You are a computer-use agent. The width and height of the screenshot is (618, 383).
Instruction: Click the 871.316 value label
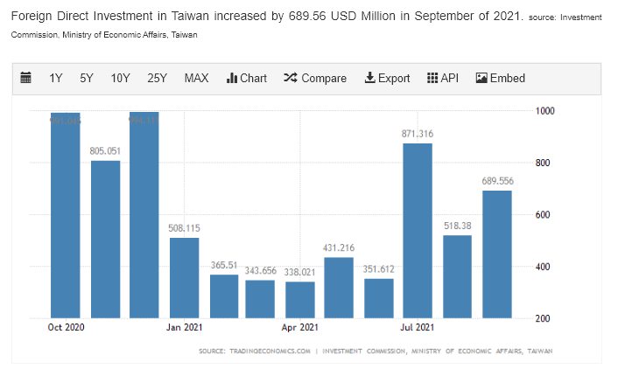coord(418,134)
